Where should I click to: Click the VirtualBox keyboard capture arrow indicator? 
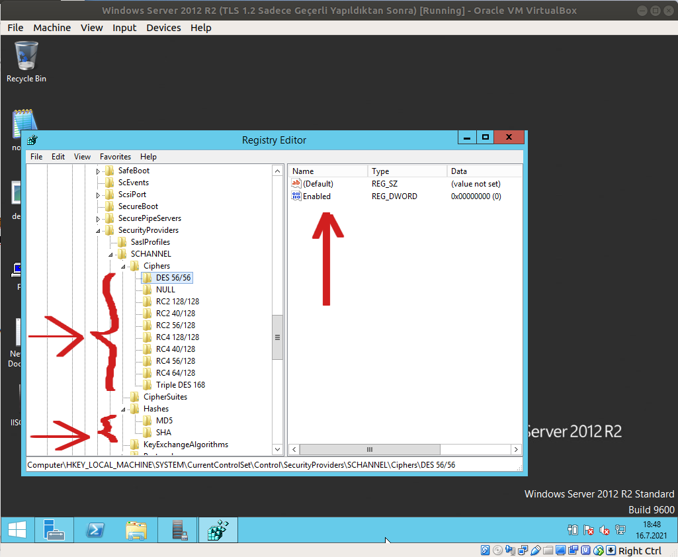611,550
